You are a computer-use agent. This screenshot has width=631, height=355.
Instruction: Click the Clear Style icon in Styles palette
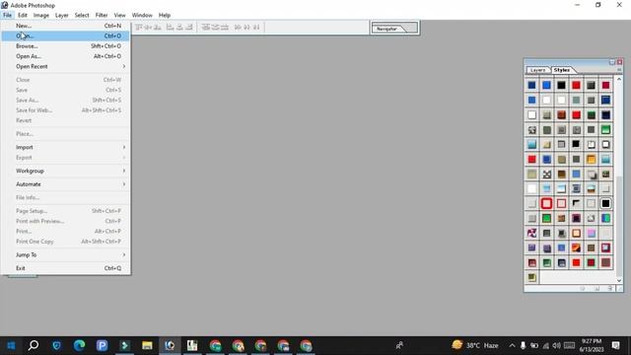[583, 288]
